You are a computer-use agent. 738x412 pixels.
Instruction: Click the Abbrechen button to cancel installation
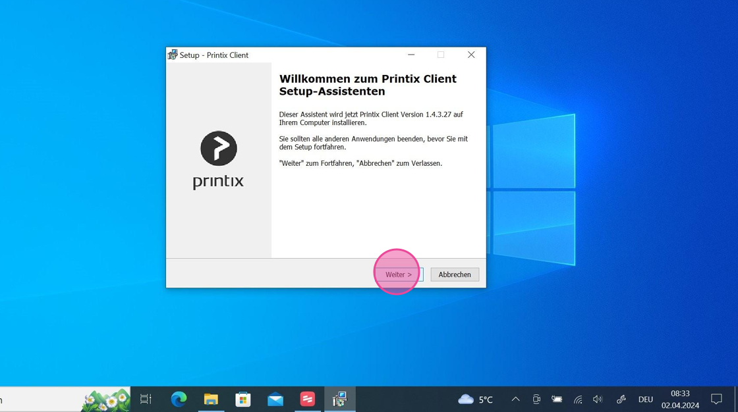point(455,274)
